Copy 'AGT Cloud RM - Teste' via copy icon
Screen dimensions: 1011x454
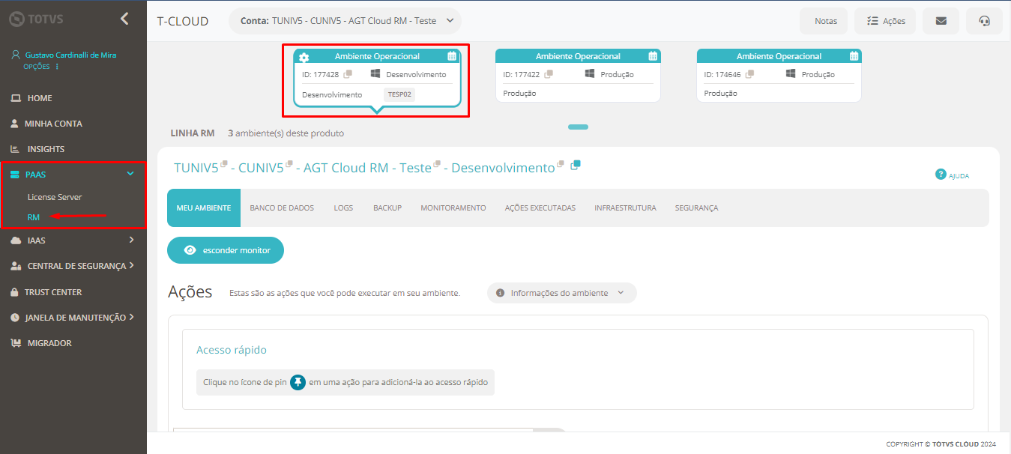pyautogui.click(x=437, y=163)
